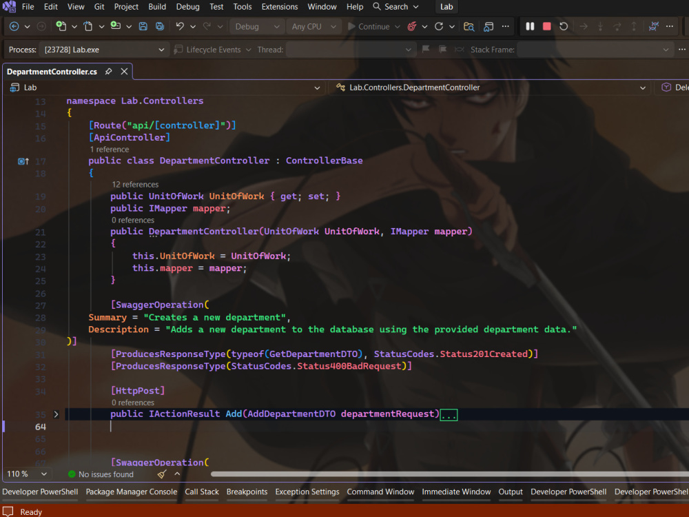The height and width of the screenshot is (517, 689).
Task: Click the live preview window icon
Action: pos(489,26)
